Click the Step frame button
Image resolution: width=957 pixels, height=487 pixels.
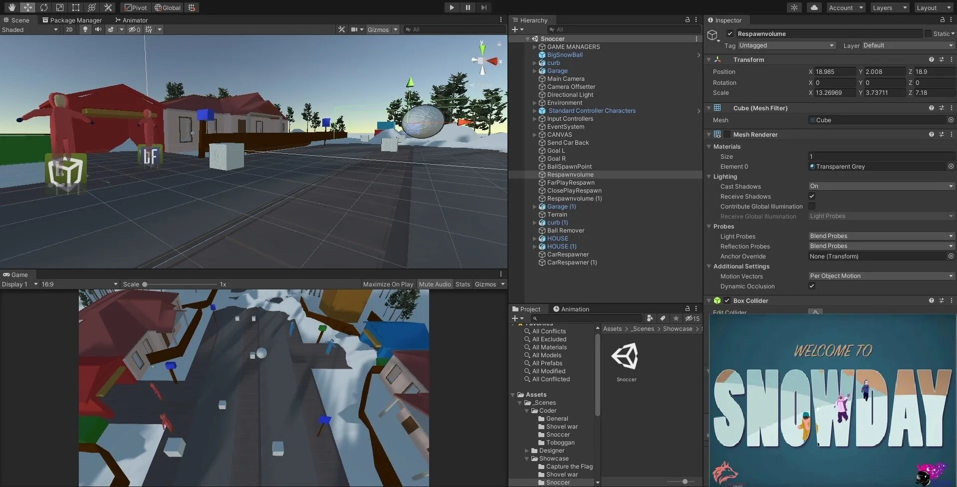[483, 7]
